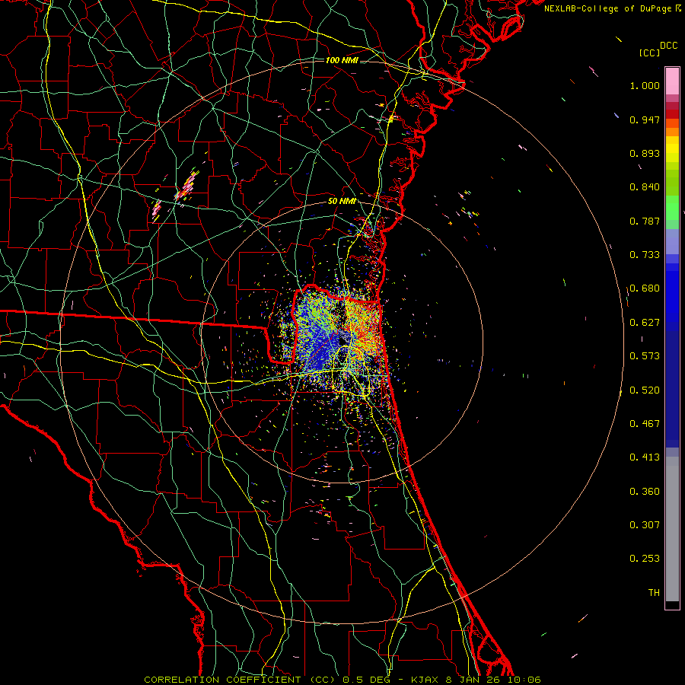Click the DCC label above the color scale
The height and width of the screenshot is (685, 685).
click(669, 46)
